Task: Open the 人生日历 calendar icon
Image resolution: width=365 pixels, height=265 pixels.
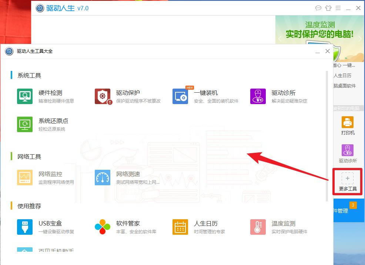Action: pos(180,227)
